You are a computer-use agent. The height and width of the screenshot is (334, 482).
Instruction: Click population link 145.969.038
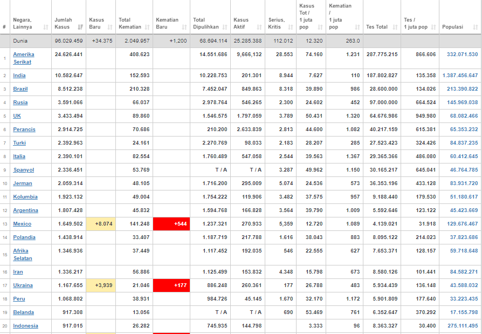click(x=463, y=103)
